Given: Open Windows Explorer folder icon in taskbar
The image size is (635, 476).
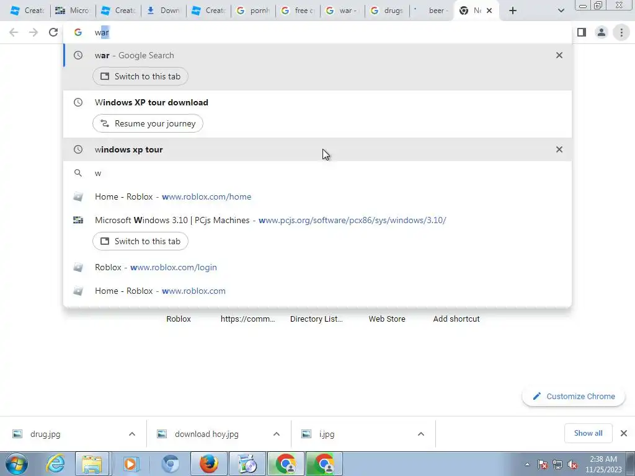Looking at the screenshot, I should point(92,464).
